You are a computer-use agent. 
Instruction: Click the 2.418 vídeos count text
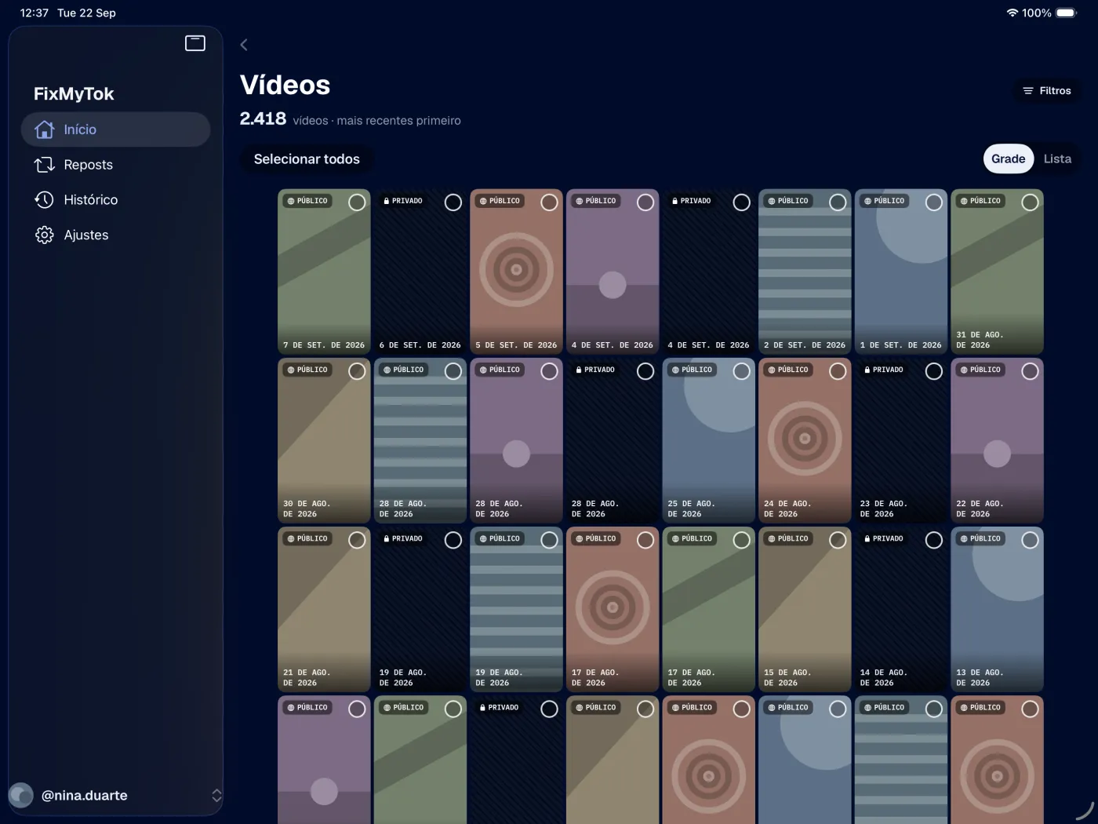(350, 119)
